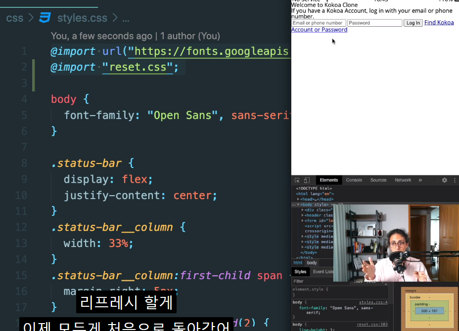The width and height of the screenshot is (459, 331).
Task: Expand the <div class= node
Action: (x=302, y=210)
